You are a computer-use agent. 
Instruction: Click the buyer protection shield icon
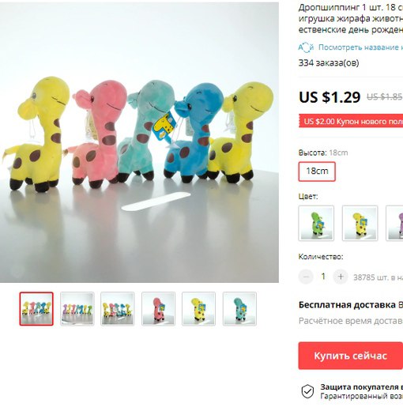[x=307, y=391]
